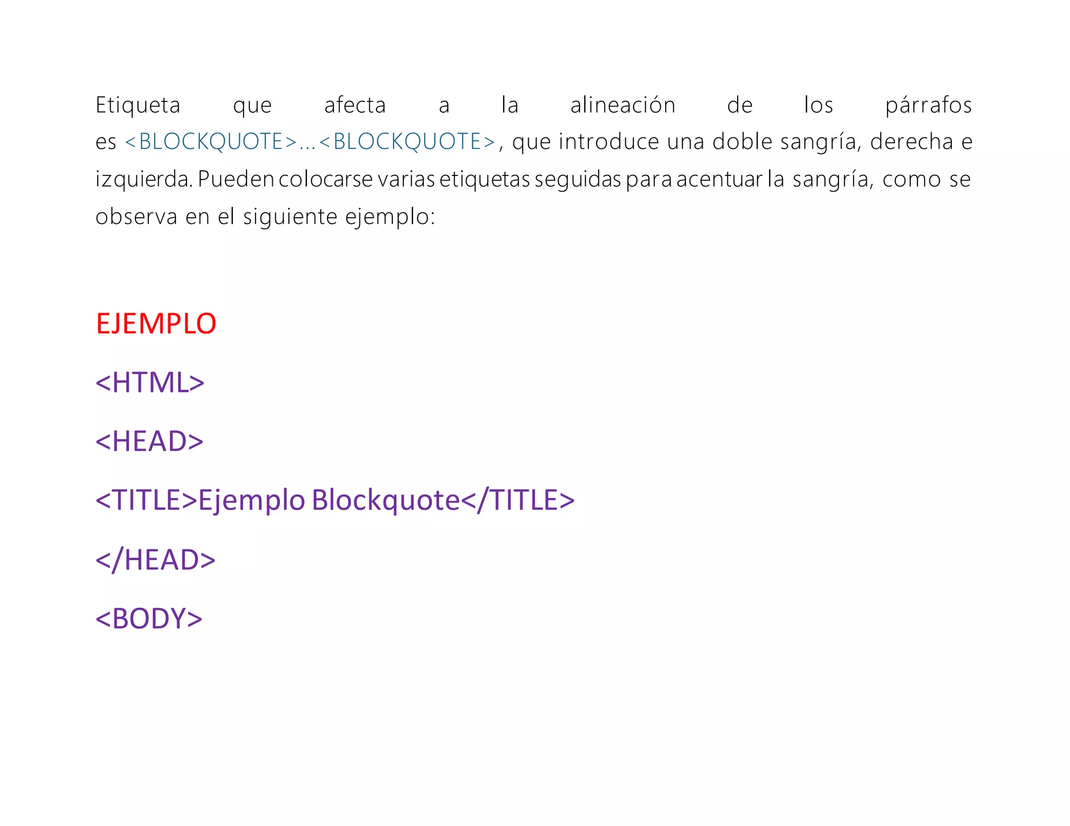Image resolution: width=1070 pixels, height=826 pixels.
Task: Click the closing </TITLE> tag
Action: (518, 500)
